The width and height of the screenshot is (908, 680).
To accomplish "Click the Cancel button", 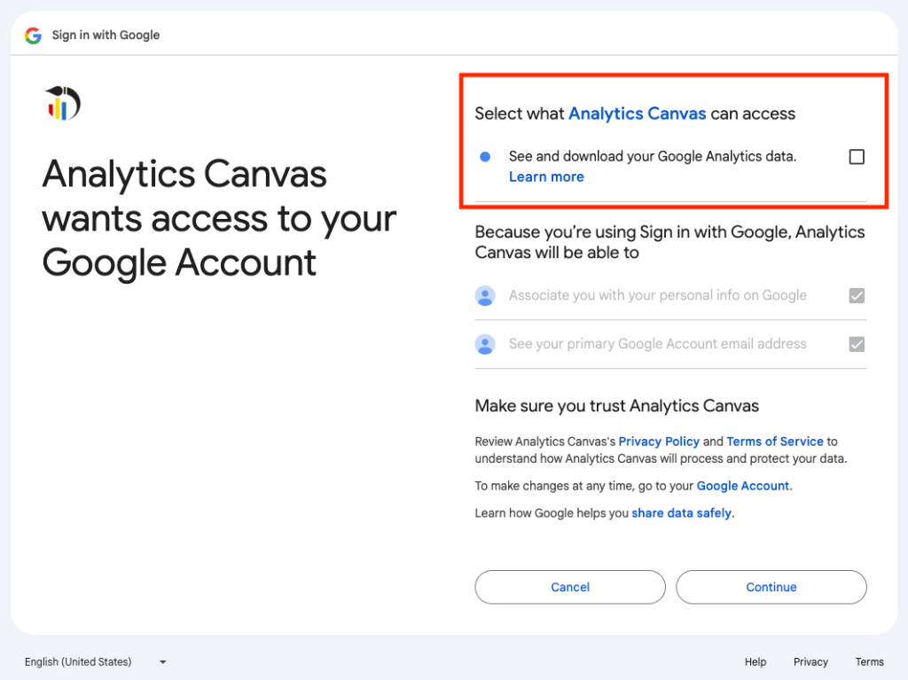I will coord(570,587).
